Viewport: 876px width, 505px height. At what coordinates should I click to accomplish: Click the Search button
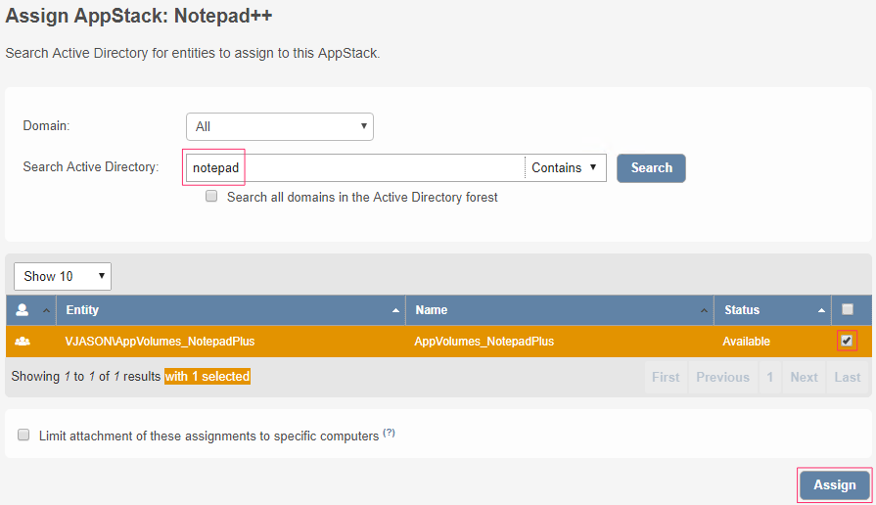click(651, 168)
